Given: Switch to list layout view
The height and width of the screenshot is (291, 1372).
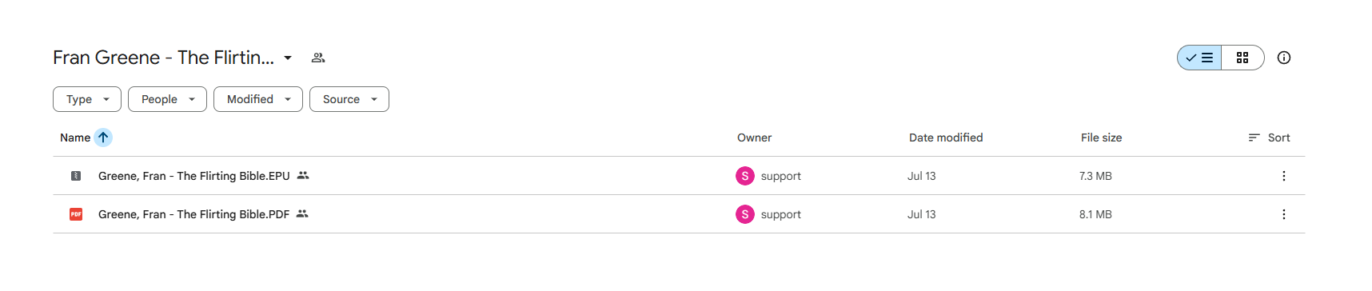Looking at the screenshot, I should (1199, 58).
